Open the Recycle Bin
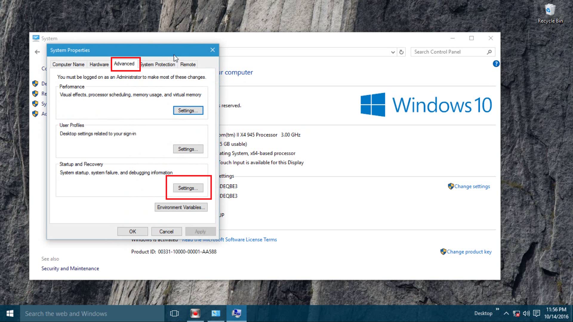 pyautogui.click(x=550, y=11)
